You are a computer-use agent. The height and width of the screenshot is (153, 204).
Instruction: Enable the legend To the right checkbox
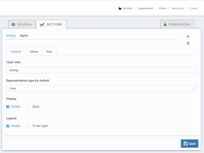click(29, 126)
